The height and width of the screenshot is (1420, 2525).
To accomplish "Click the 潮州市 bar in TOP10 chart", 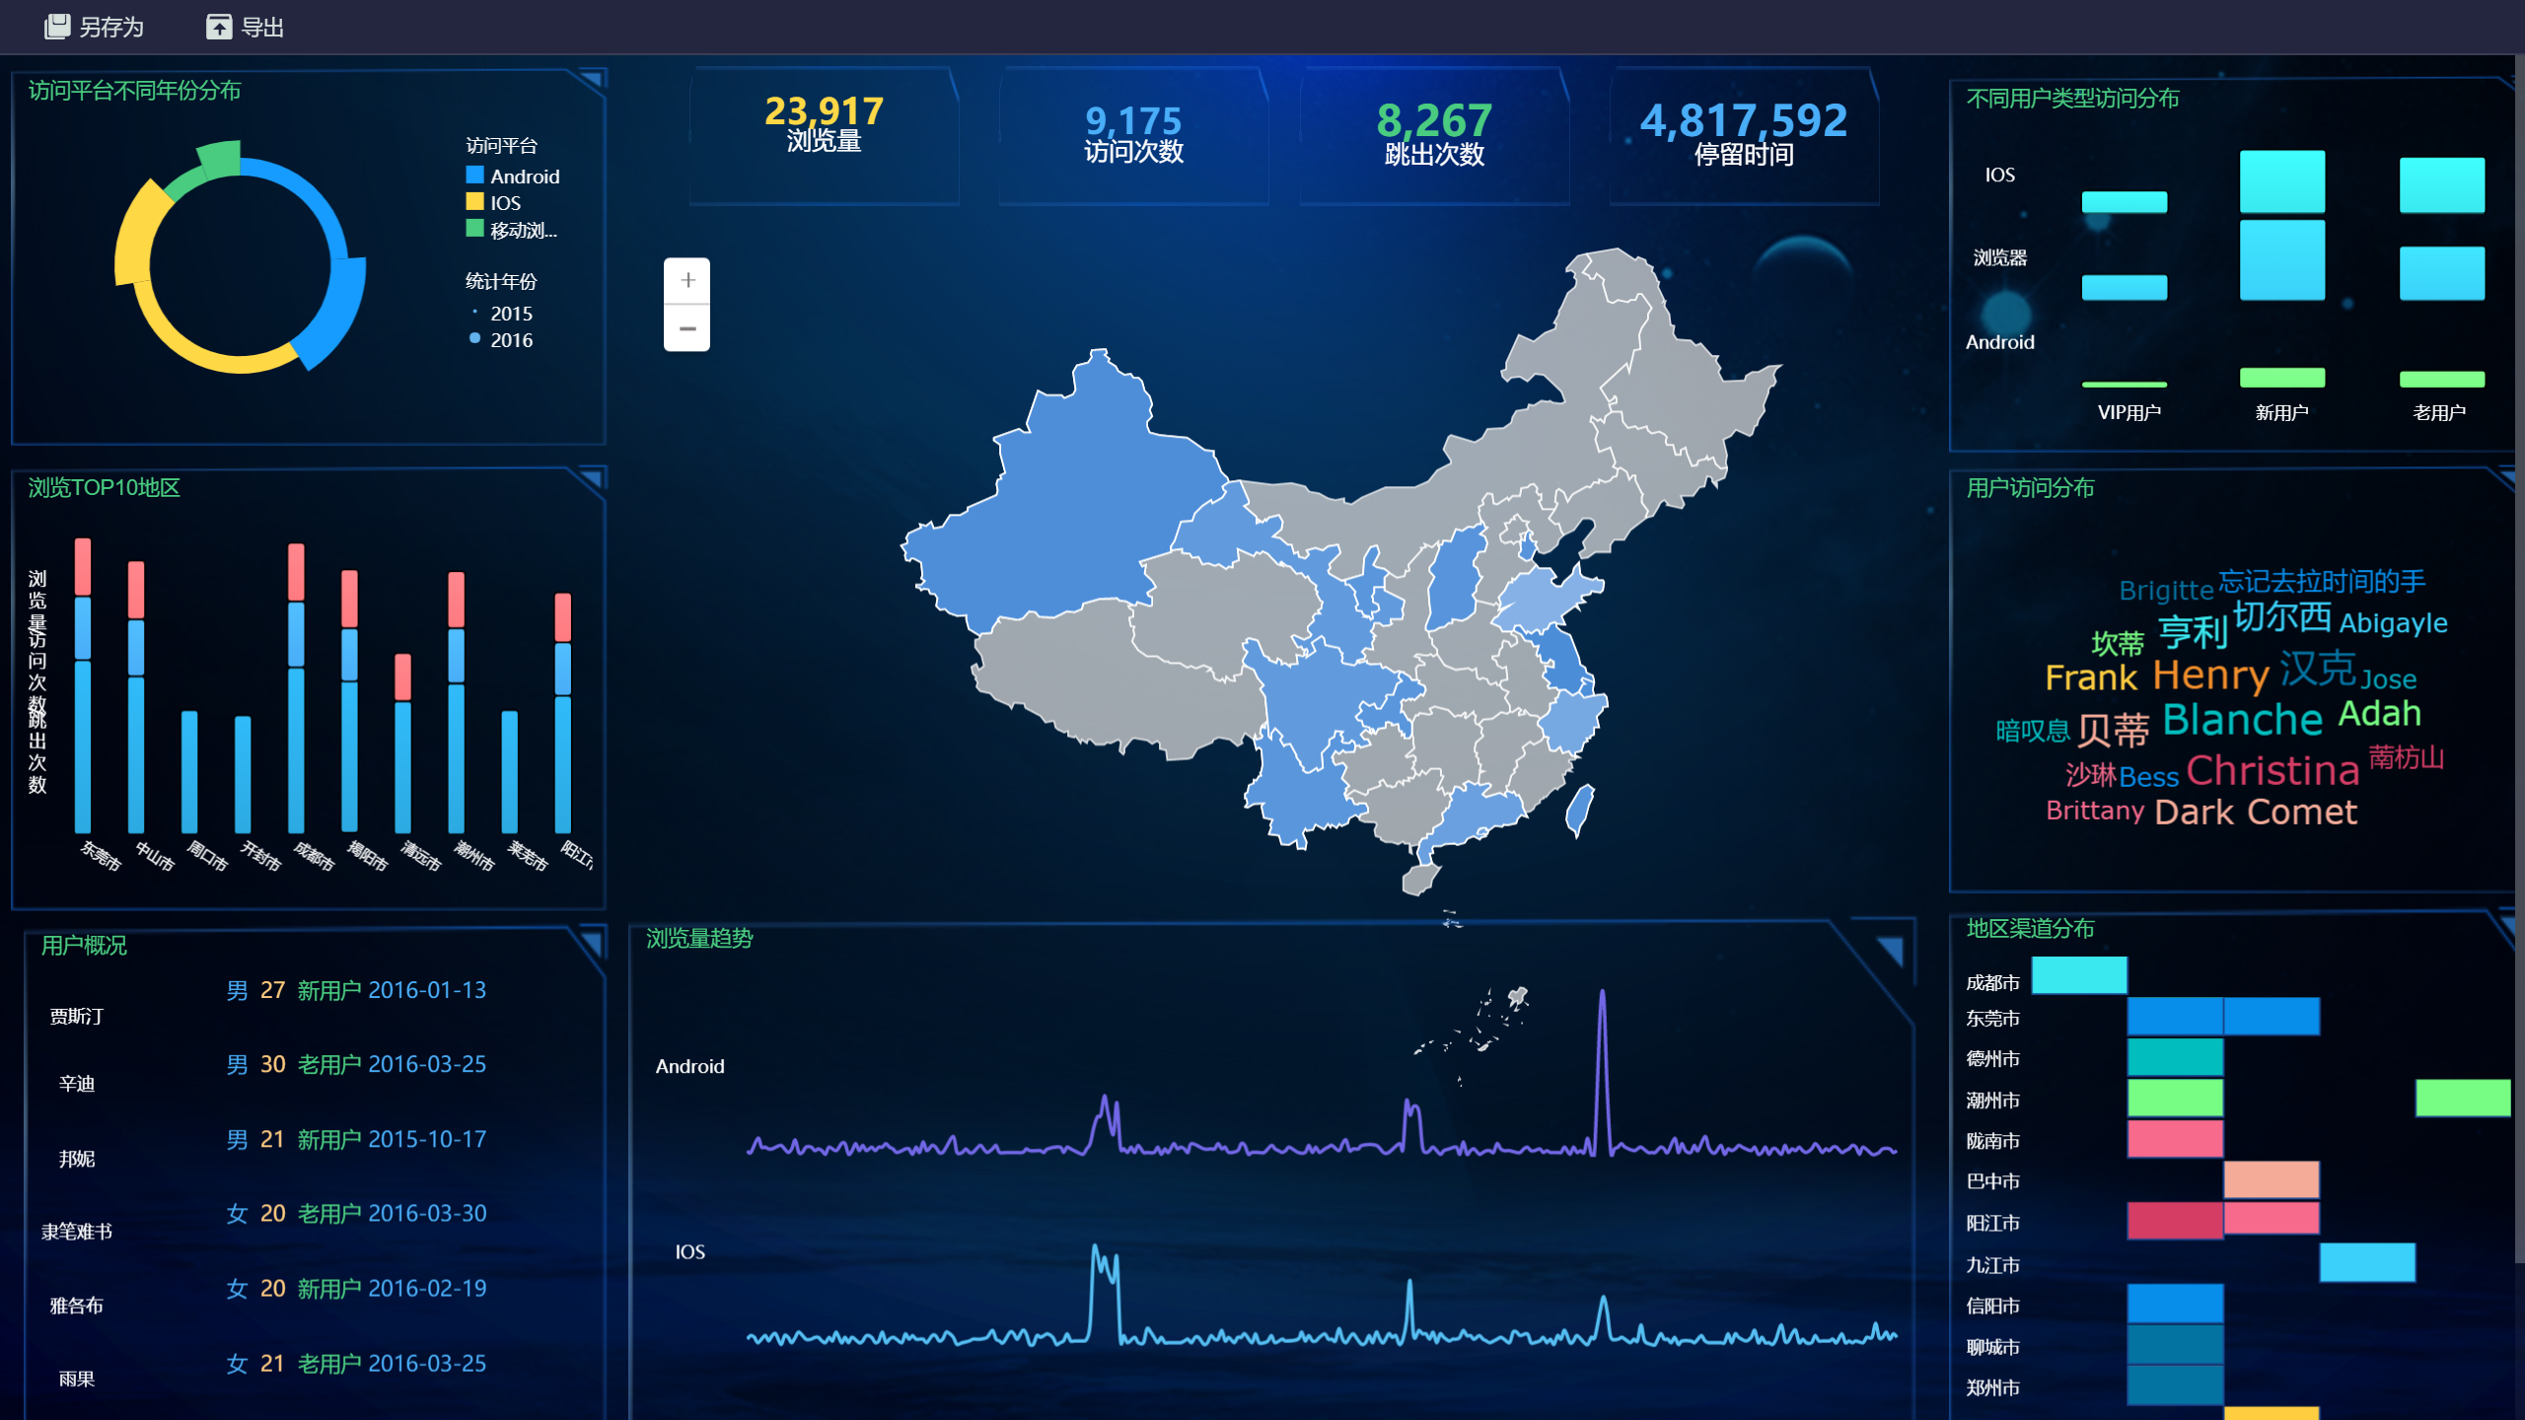I will click(456, 702).
